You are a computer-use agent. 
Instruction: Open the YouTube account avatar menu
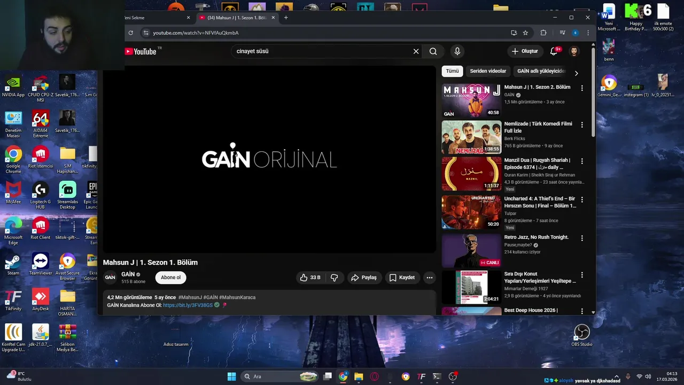[574, 51]
